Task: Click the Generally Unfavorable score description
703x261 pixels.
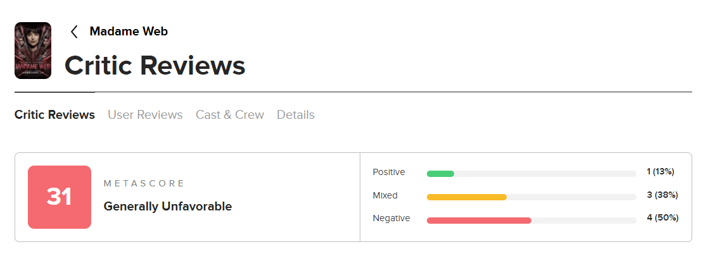Action: (x=168, y=206)
